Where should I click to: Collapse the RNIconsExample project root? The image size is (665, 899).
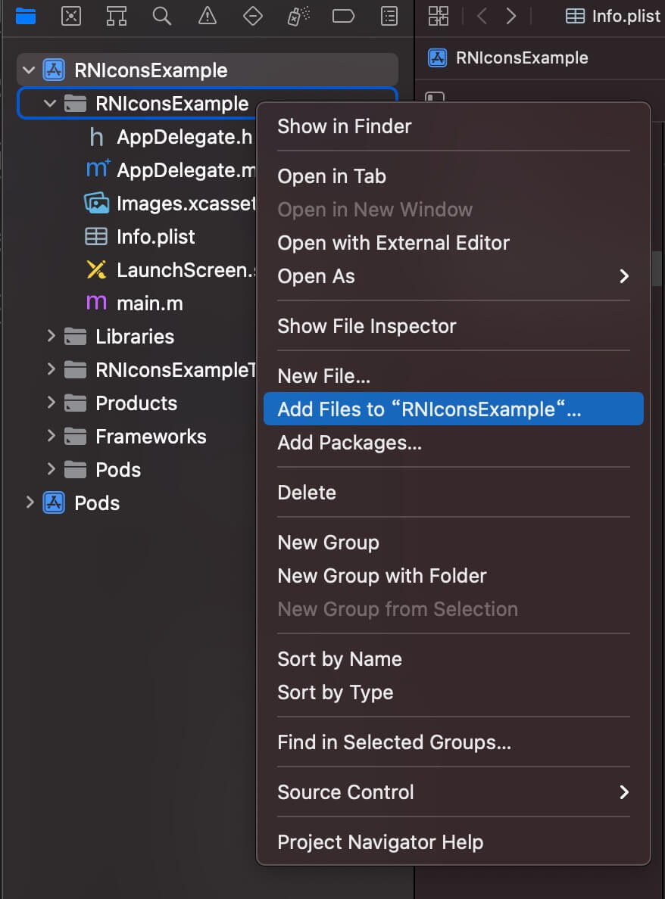click(29, 70)
